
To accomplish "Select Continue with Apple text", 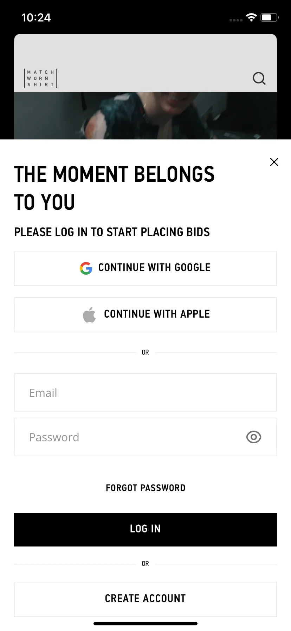I will tap(157, 314).
